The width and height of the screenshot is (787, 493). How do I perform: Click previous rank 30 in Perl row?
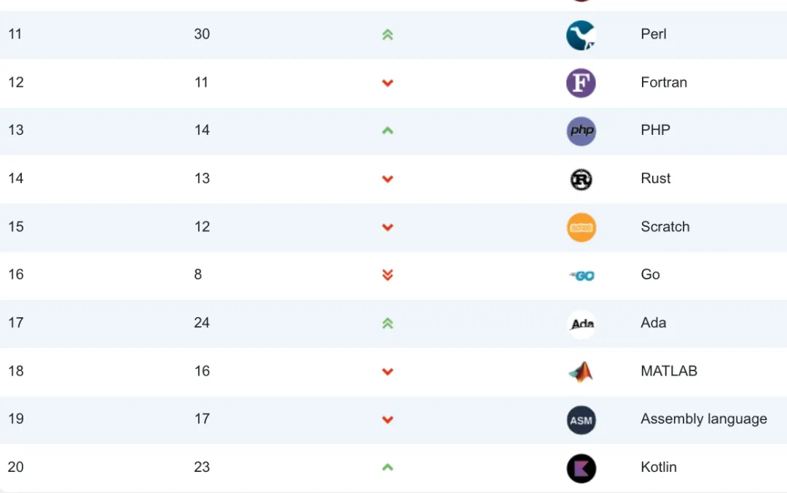(202, 34)
